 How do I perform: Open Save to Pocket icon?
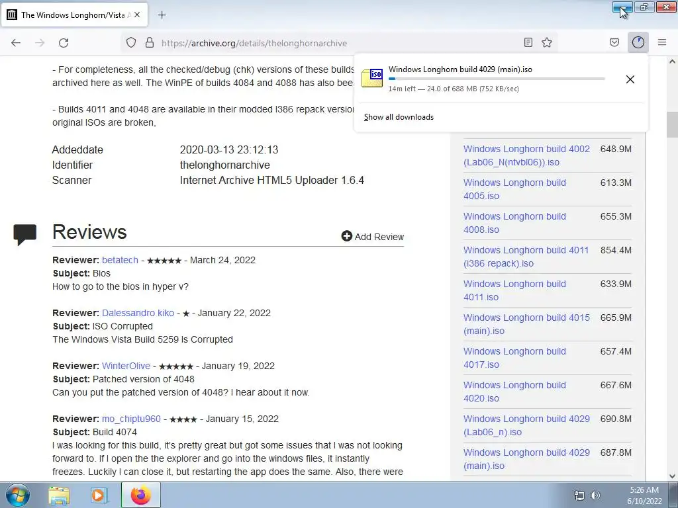tap(614, 42)
